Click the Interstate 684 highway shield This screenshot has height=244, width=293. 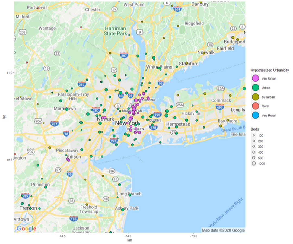pos(178,9)
